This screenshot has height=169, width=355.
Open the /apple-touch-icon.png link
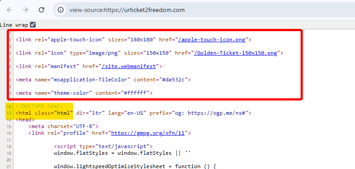212,40
